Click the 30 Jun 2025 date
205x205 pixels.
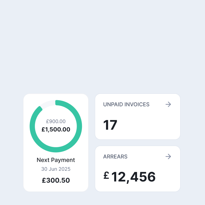tap(56, 169)
